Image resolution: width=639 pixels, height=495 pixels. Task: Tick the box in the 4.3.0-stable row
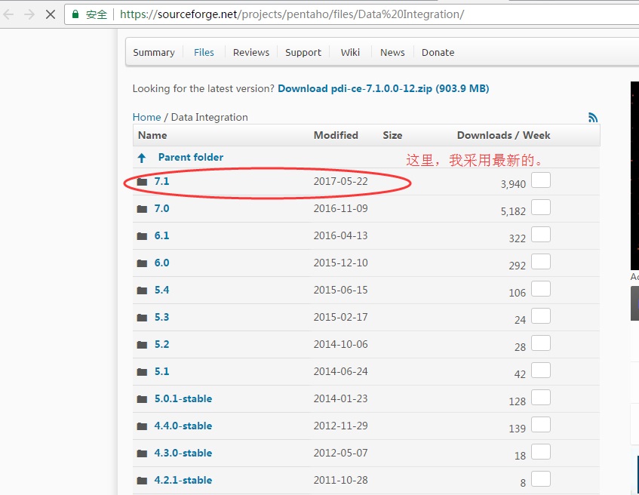[x=541, y=452]
